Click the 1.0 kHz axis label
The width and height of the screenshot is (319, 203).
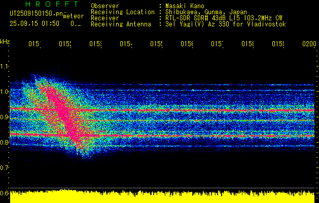click(x=4, y=92)
